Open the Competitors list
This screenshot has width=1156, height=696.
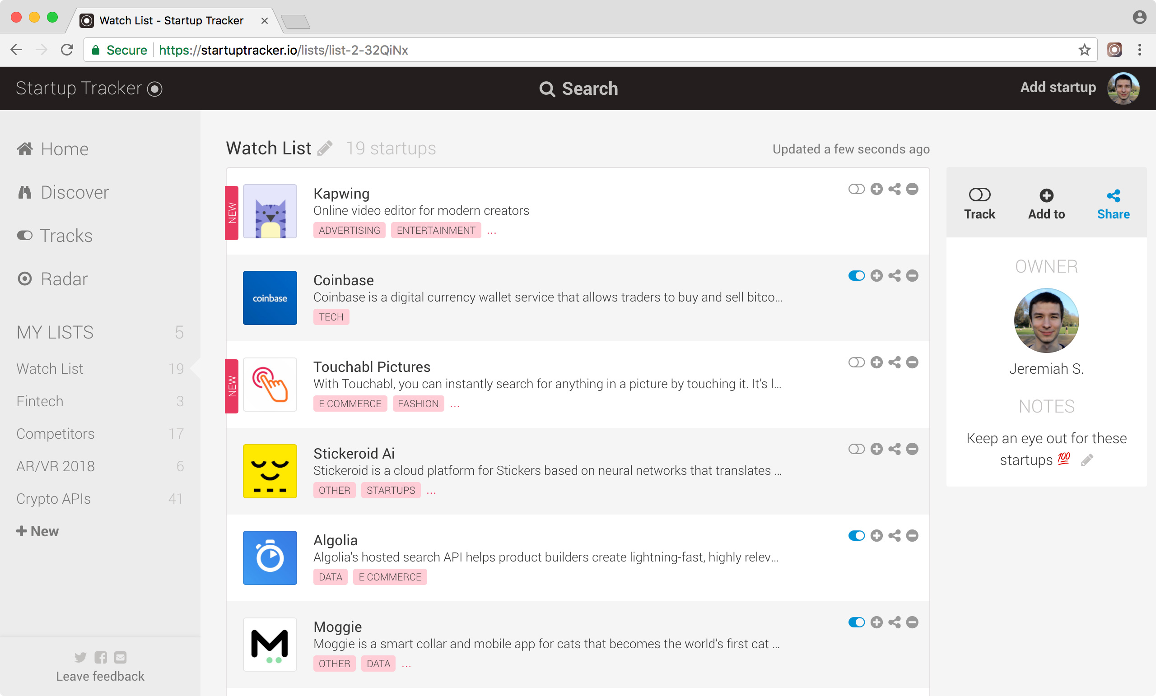point(55,433)
